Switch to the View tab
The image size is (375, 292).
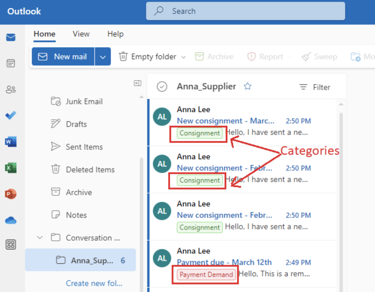point(81,34)
